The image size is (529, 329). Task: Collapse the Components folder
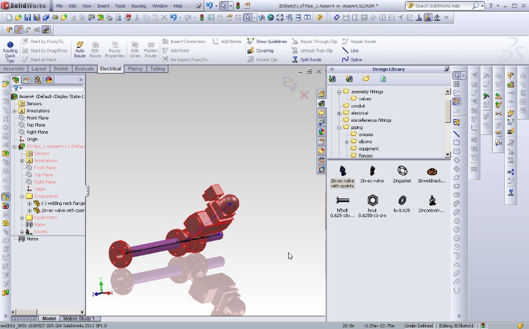click(x=22, y=196)
